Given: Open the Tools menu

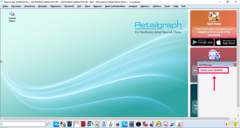Looking at the screenshot, I should click(167, 6).
